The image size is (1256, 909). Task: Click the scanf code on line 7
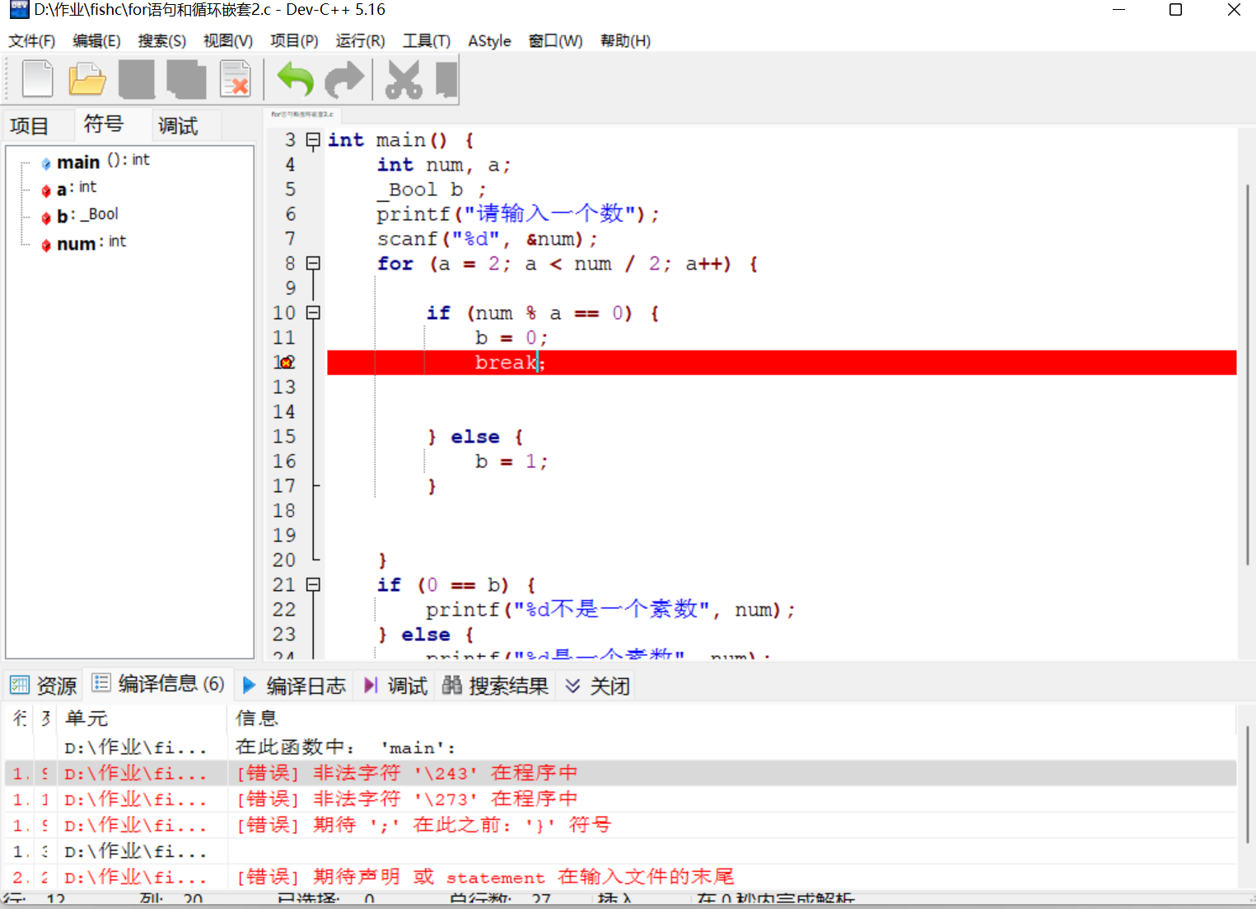coord(487,239)
